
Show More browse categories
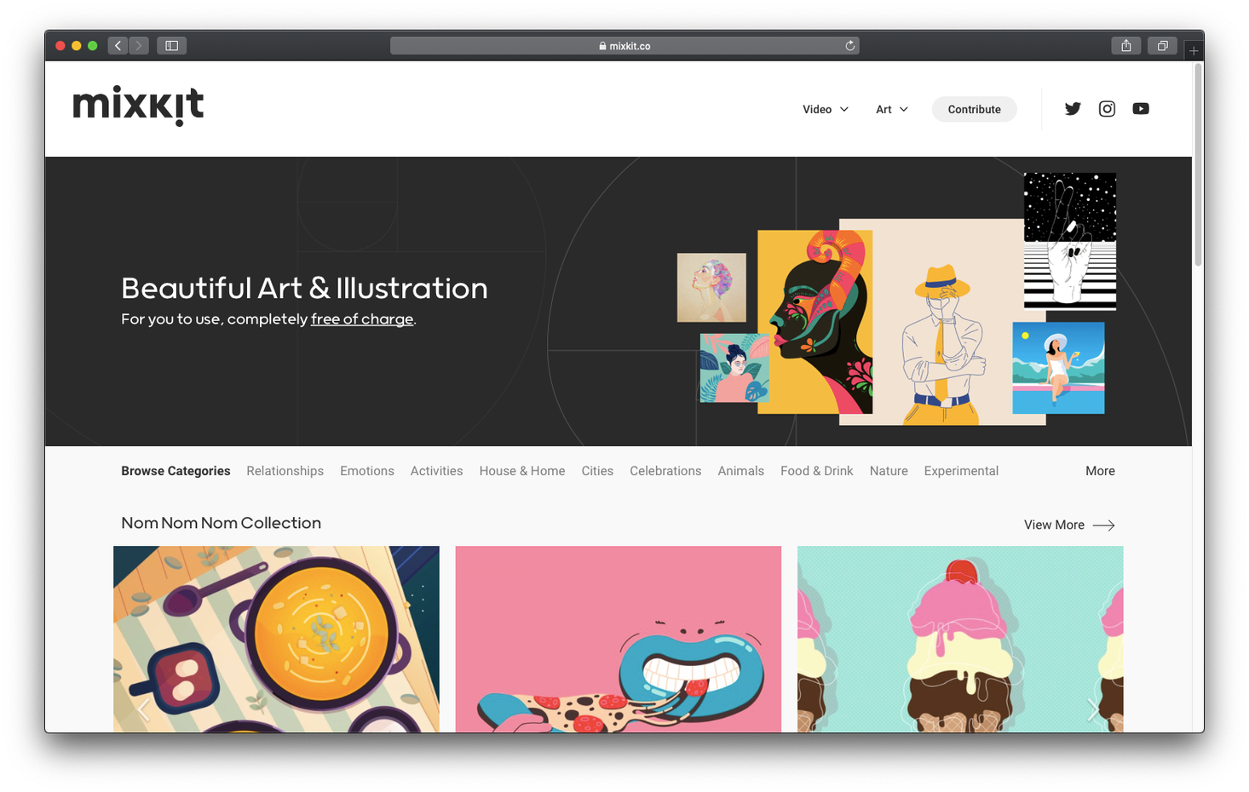click(x=1100, y=471)
